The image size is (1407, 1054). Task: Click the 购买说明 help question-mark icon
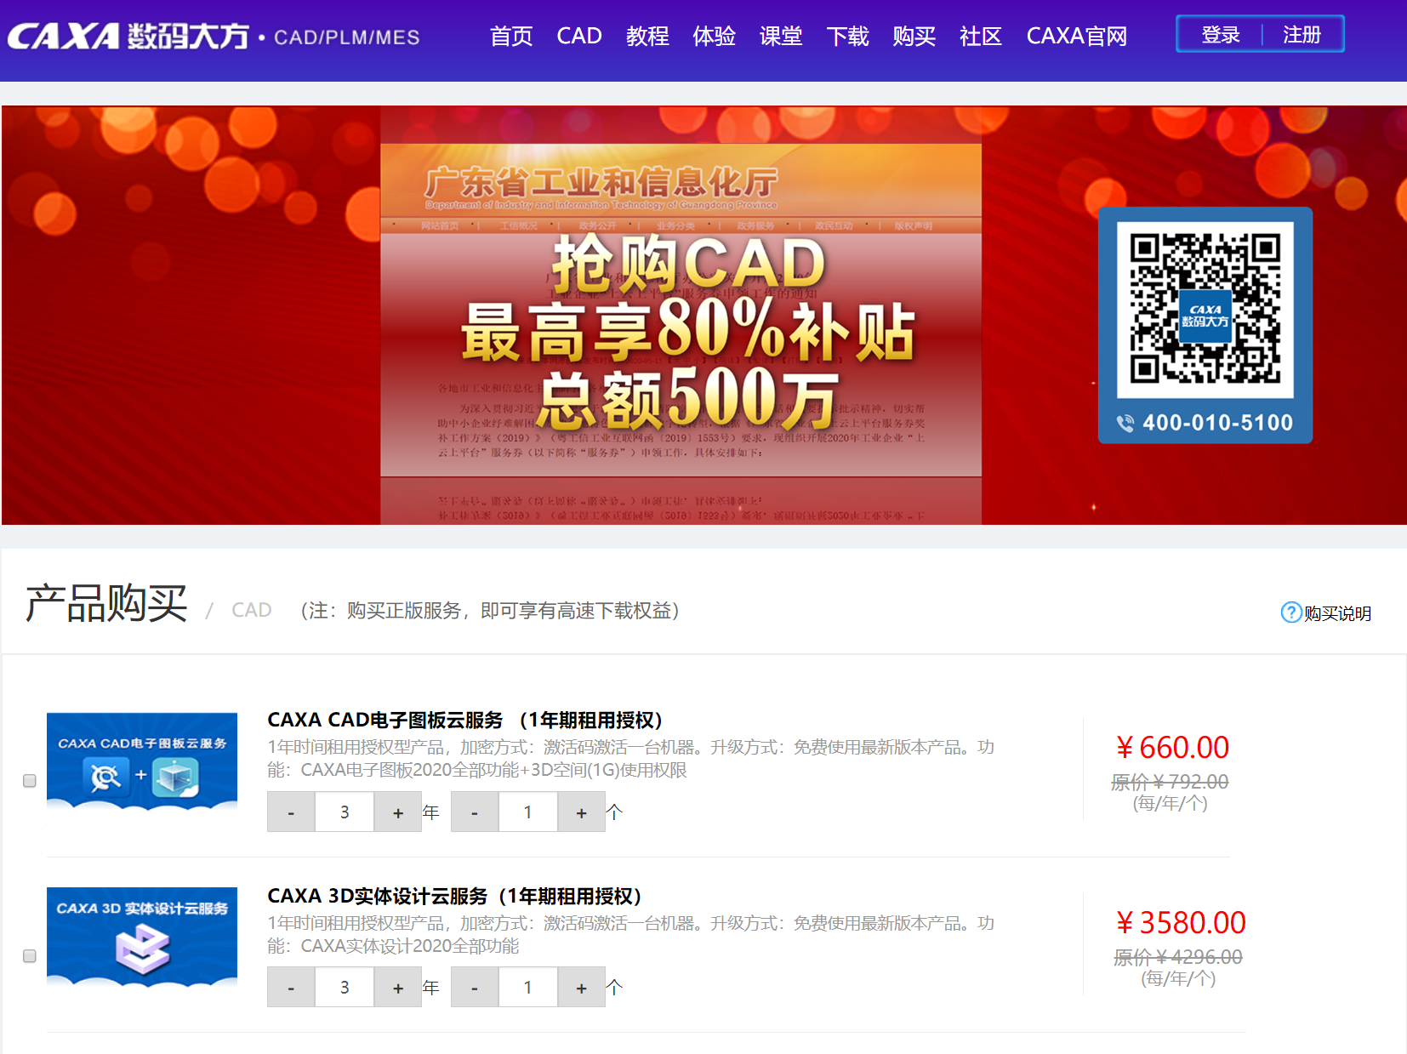1291,612
